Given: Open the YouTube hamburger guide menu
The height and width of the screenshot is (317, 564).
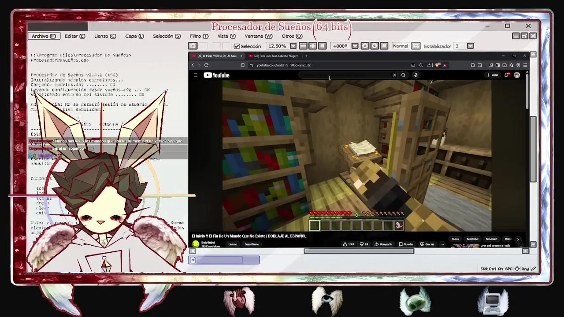Looking at the screenshot, I should (195, 75).
